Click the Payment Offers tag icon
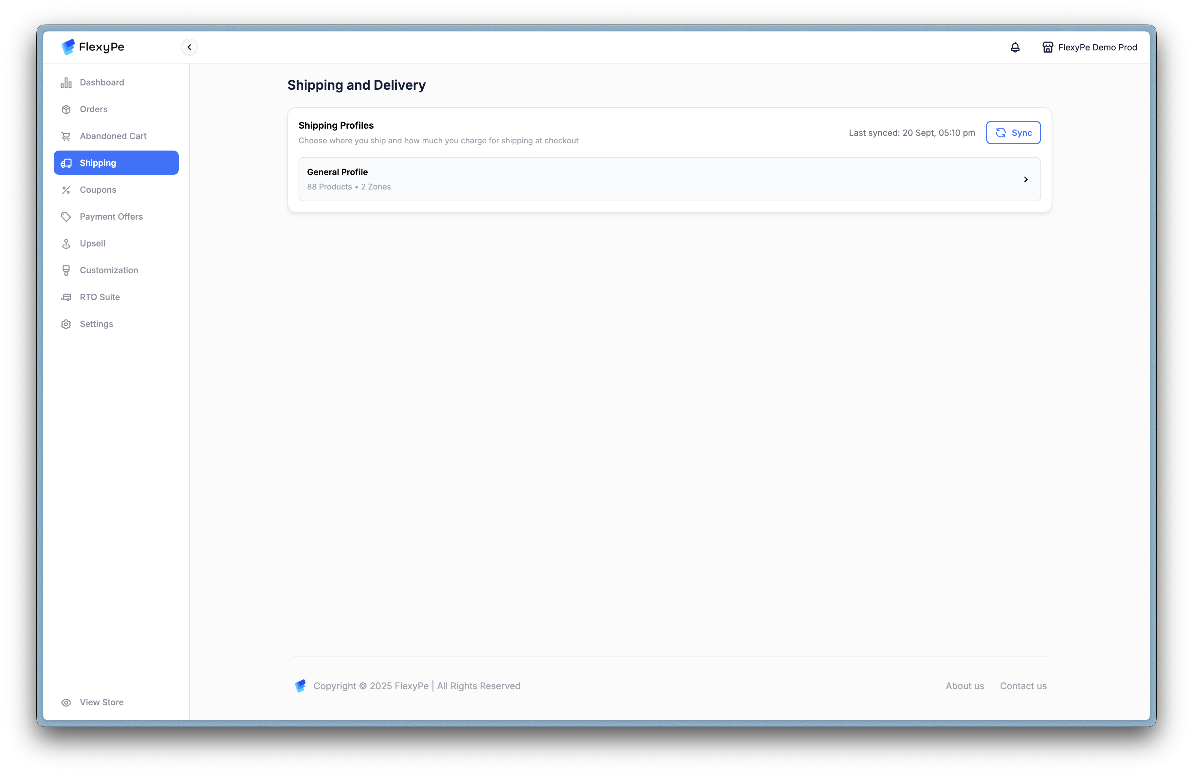The width and height of the screenshot is (1193, 775). 66,217
